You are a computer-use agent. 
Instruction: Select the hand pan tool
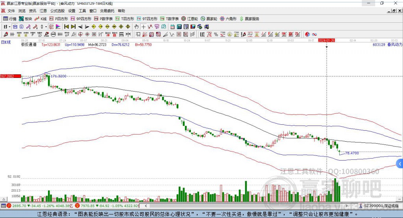137,27
